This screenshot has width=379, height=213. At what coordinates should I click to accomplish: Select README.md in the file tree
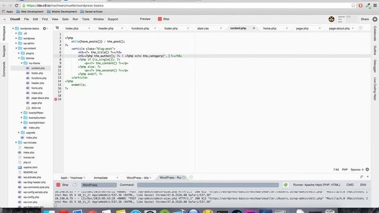(x=30, y=172)
